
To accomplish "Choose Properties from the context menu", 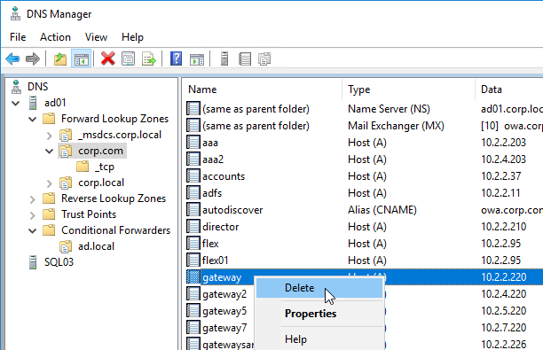I will (x=319, y=314).
